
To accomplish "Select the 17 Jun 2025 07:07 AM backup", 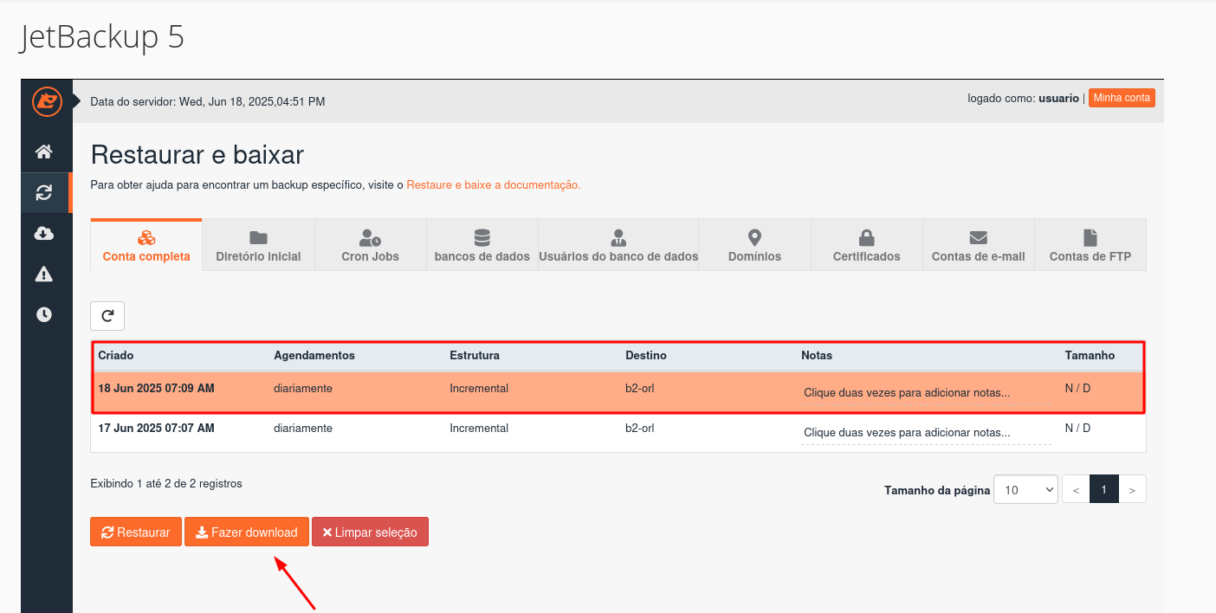I will [x=618, y=431].
